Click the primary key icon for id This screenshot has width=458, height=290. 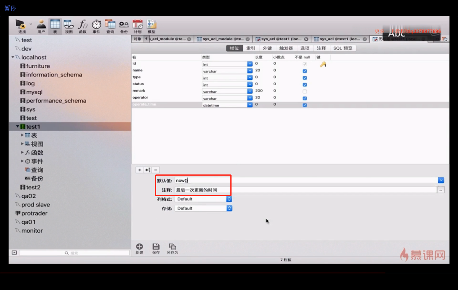(x=323, y=64)
